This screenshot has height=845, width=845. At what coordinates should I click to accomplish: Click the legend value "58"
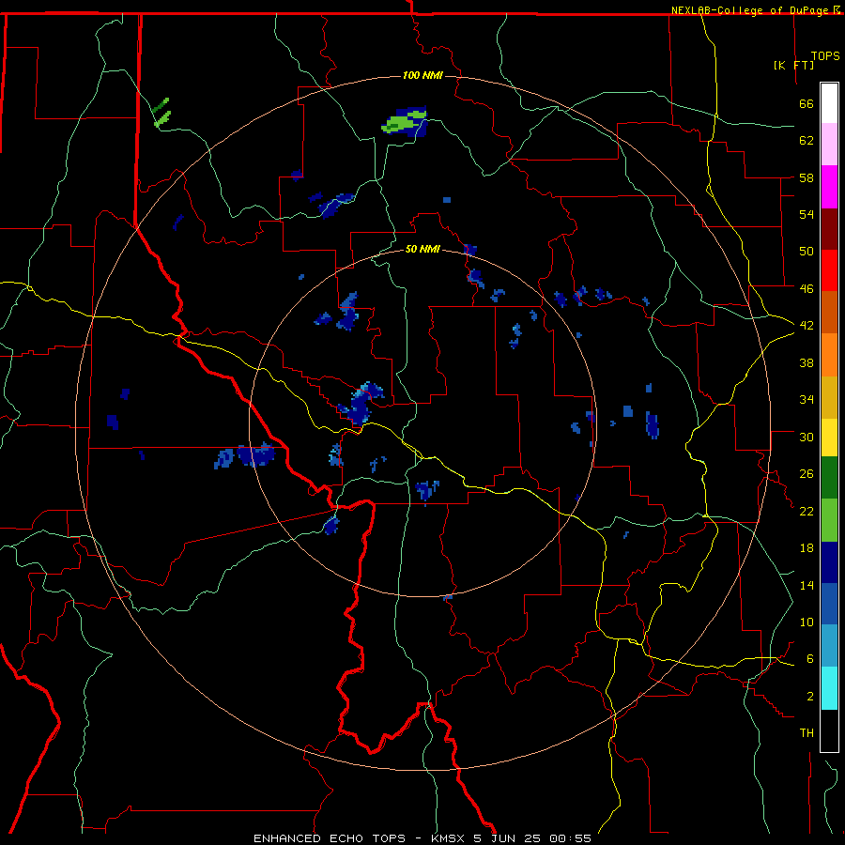pos(807,177)
